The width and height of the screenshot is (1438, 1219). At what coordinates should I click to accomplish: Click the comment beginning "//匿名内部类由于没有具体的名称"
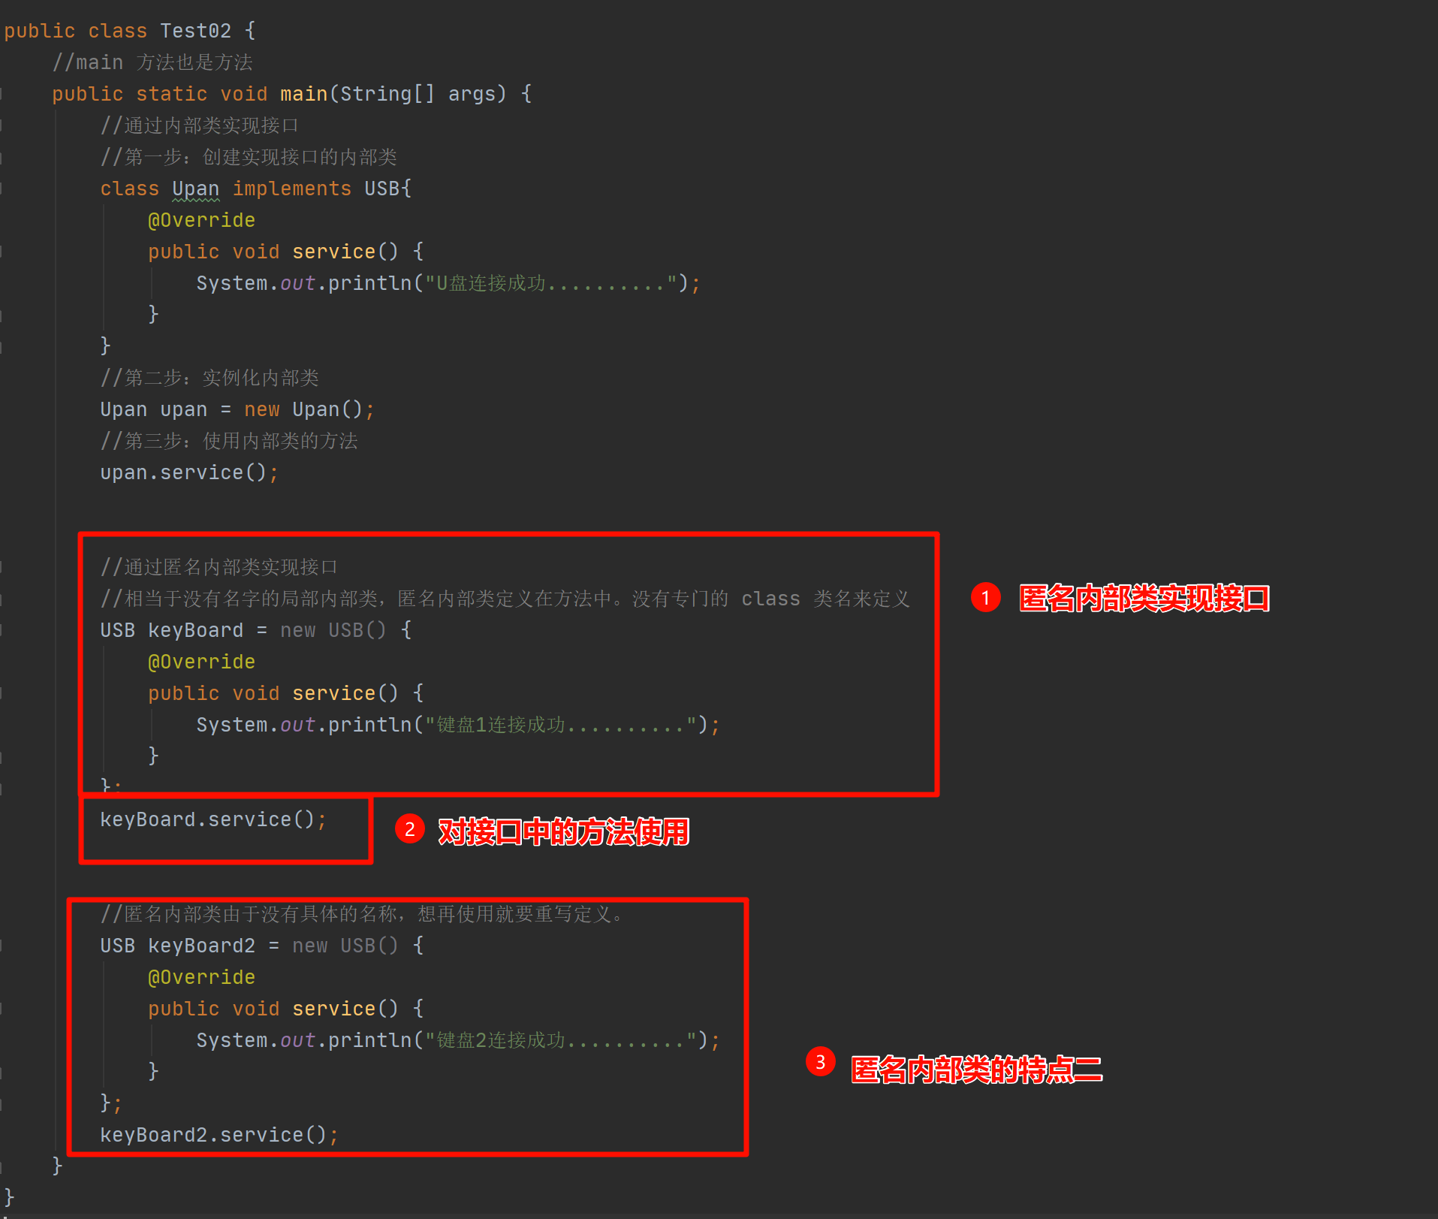coord(361,914)
